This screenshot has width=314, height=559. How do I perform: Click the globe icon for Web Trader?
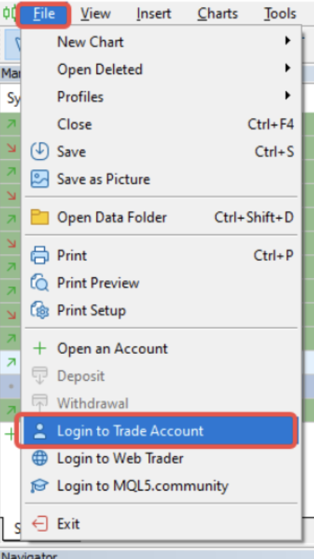pos(40,458)
